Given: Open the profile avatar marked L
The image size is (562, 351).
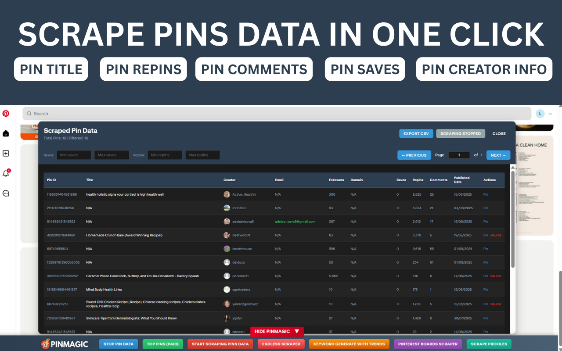Looking at the screenshot, I should (540, 113).
